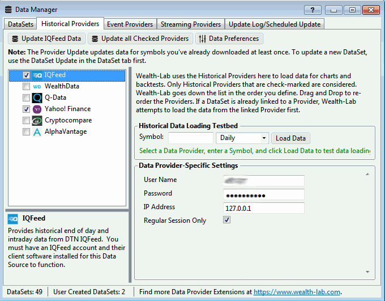385x301 pixels.
Task: Click the Cryptocompare provider icon
Action: pyautogui.click(x=37, y=120)
